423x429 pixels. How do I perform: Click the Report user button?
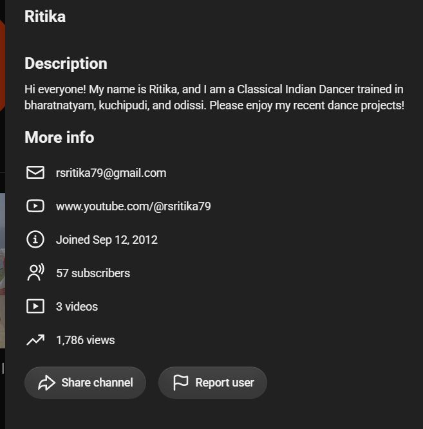[x=212, y=383]
